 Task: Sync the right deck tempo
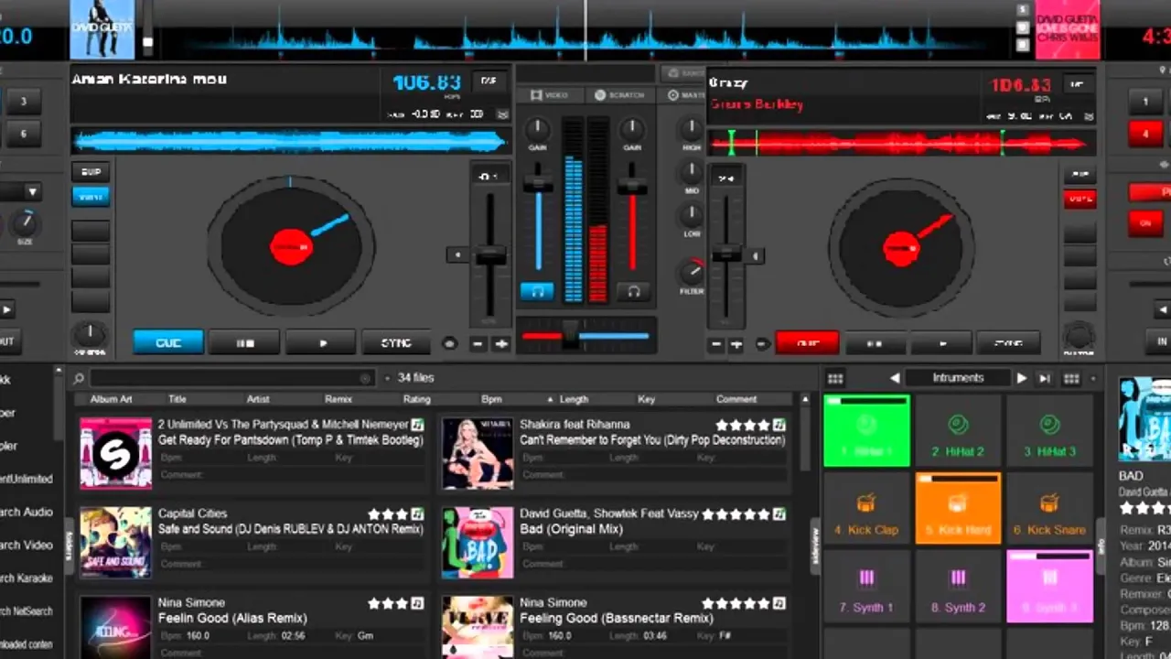(x=1008, y=343)
